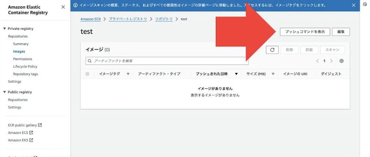The image size is (370, 157).
Task: Follow the Amazon ECR breadcrumb link
Action: (91, 19)
